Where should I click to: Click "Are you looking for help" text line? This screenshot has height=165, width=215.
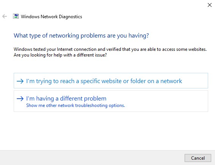[x=60, y=55]
